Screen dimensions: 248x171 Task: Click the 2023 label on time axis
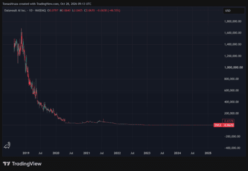pos(147,153)
